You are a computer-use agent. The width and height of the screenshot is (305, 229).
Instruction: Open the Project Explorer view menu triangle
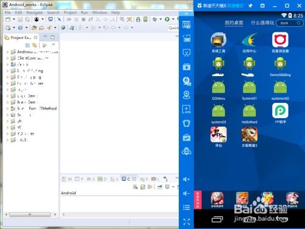(x=54, y=44)
